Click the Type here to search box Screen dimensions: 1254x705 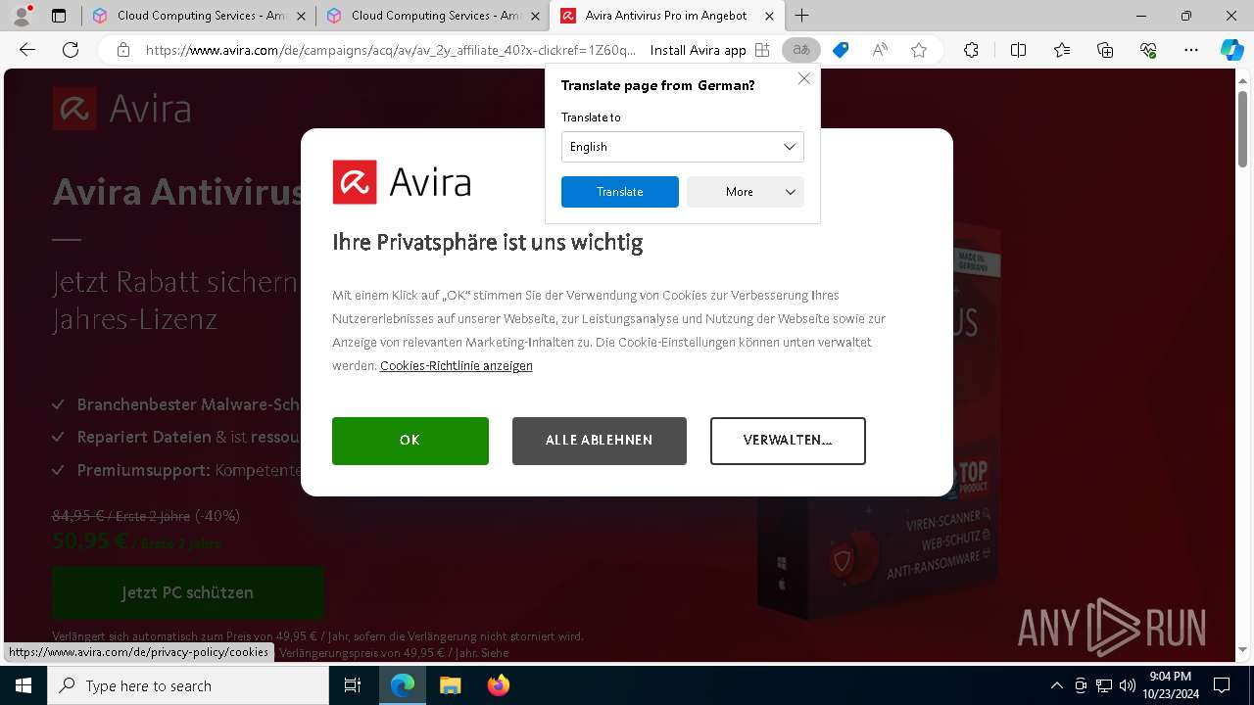pyautogui.click(x=188, y=685)
